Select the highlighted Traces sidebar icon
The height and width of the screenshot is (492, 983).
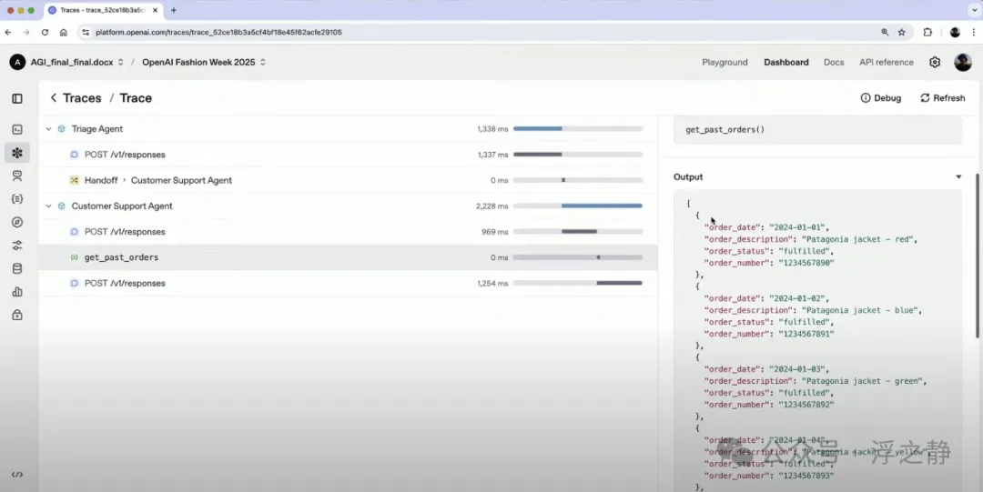pos(17,152)
